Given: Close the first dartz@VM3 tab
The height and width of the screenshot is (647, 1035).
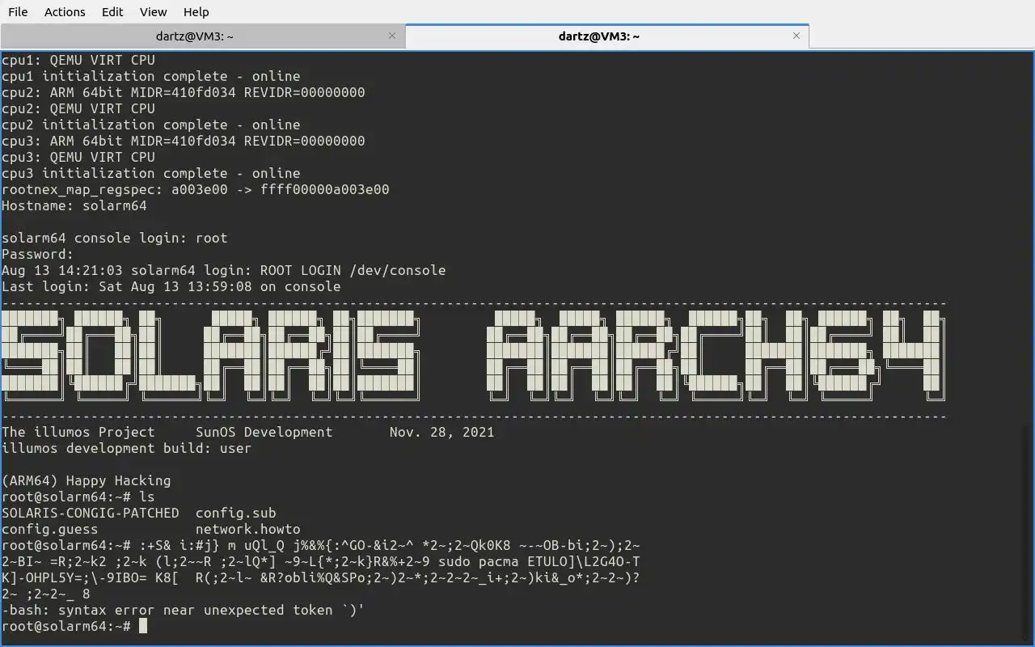Looking at the screenshot, I should click(x=392, y=36).
